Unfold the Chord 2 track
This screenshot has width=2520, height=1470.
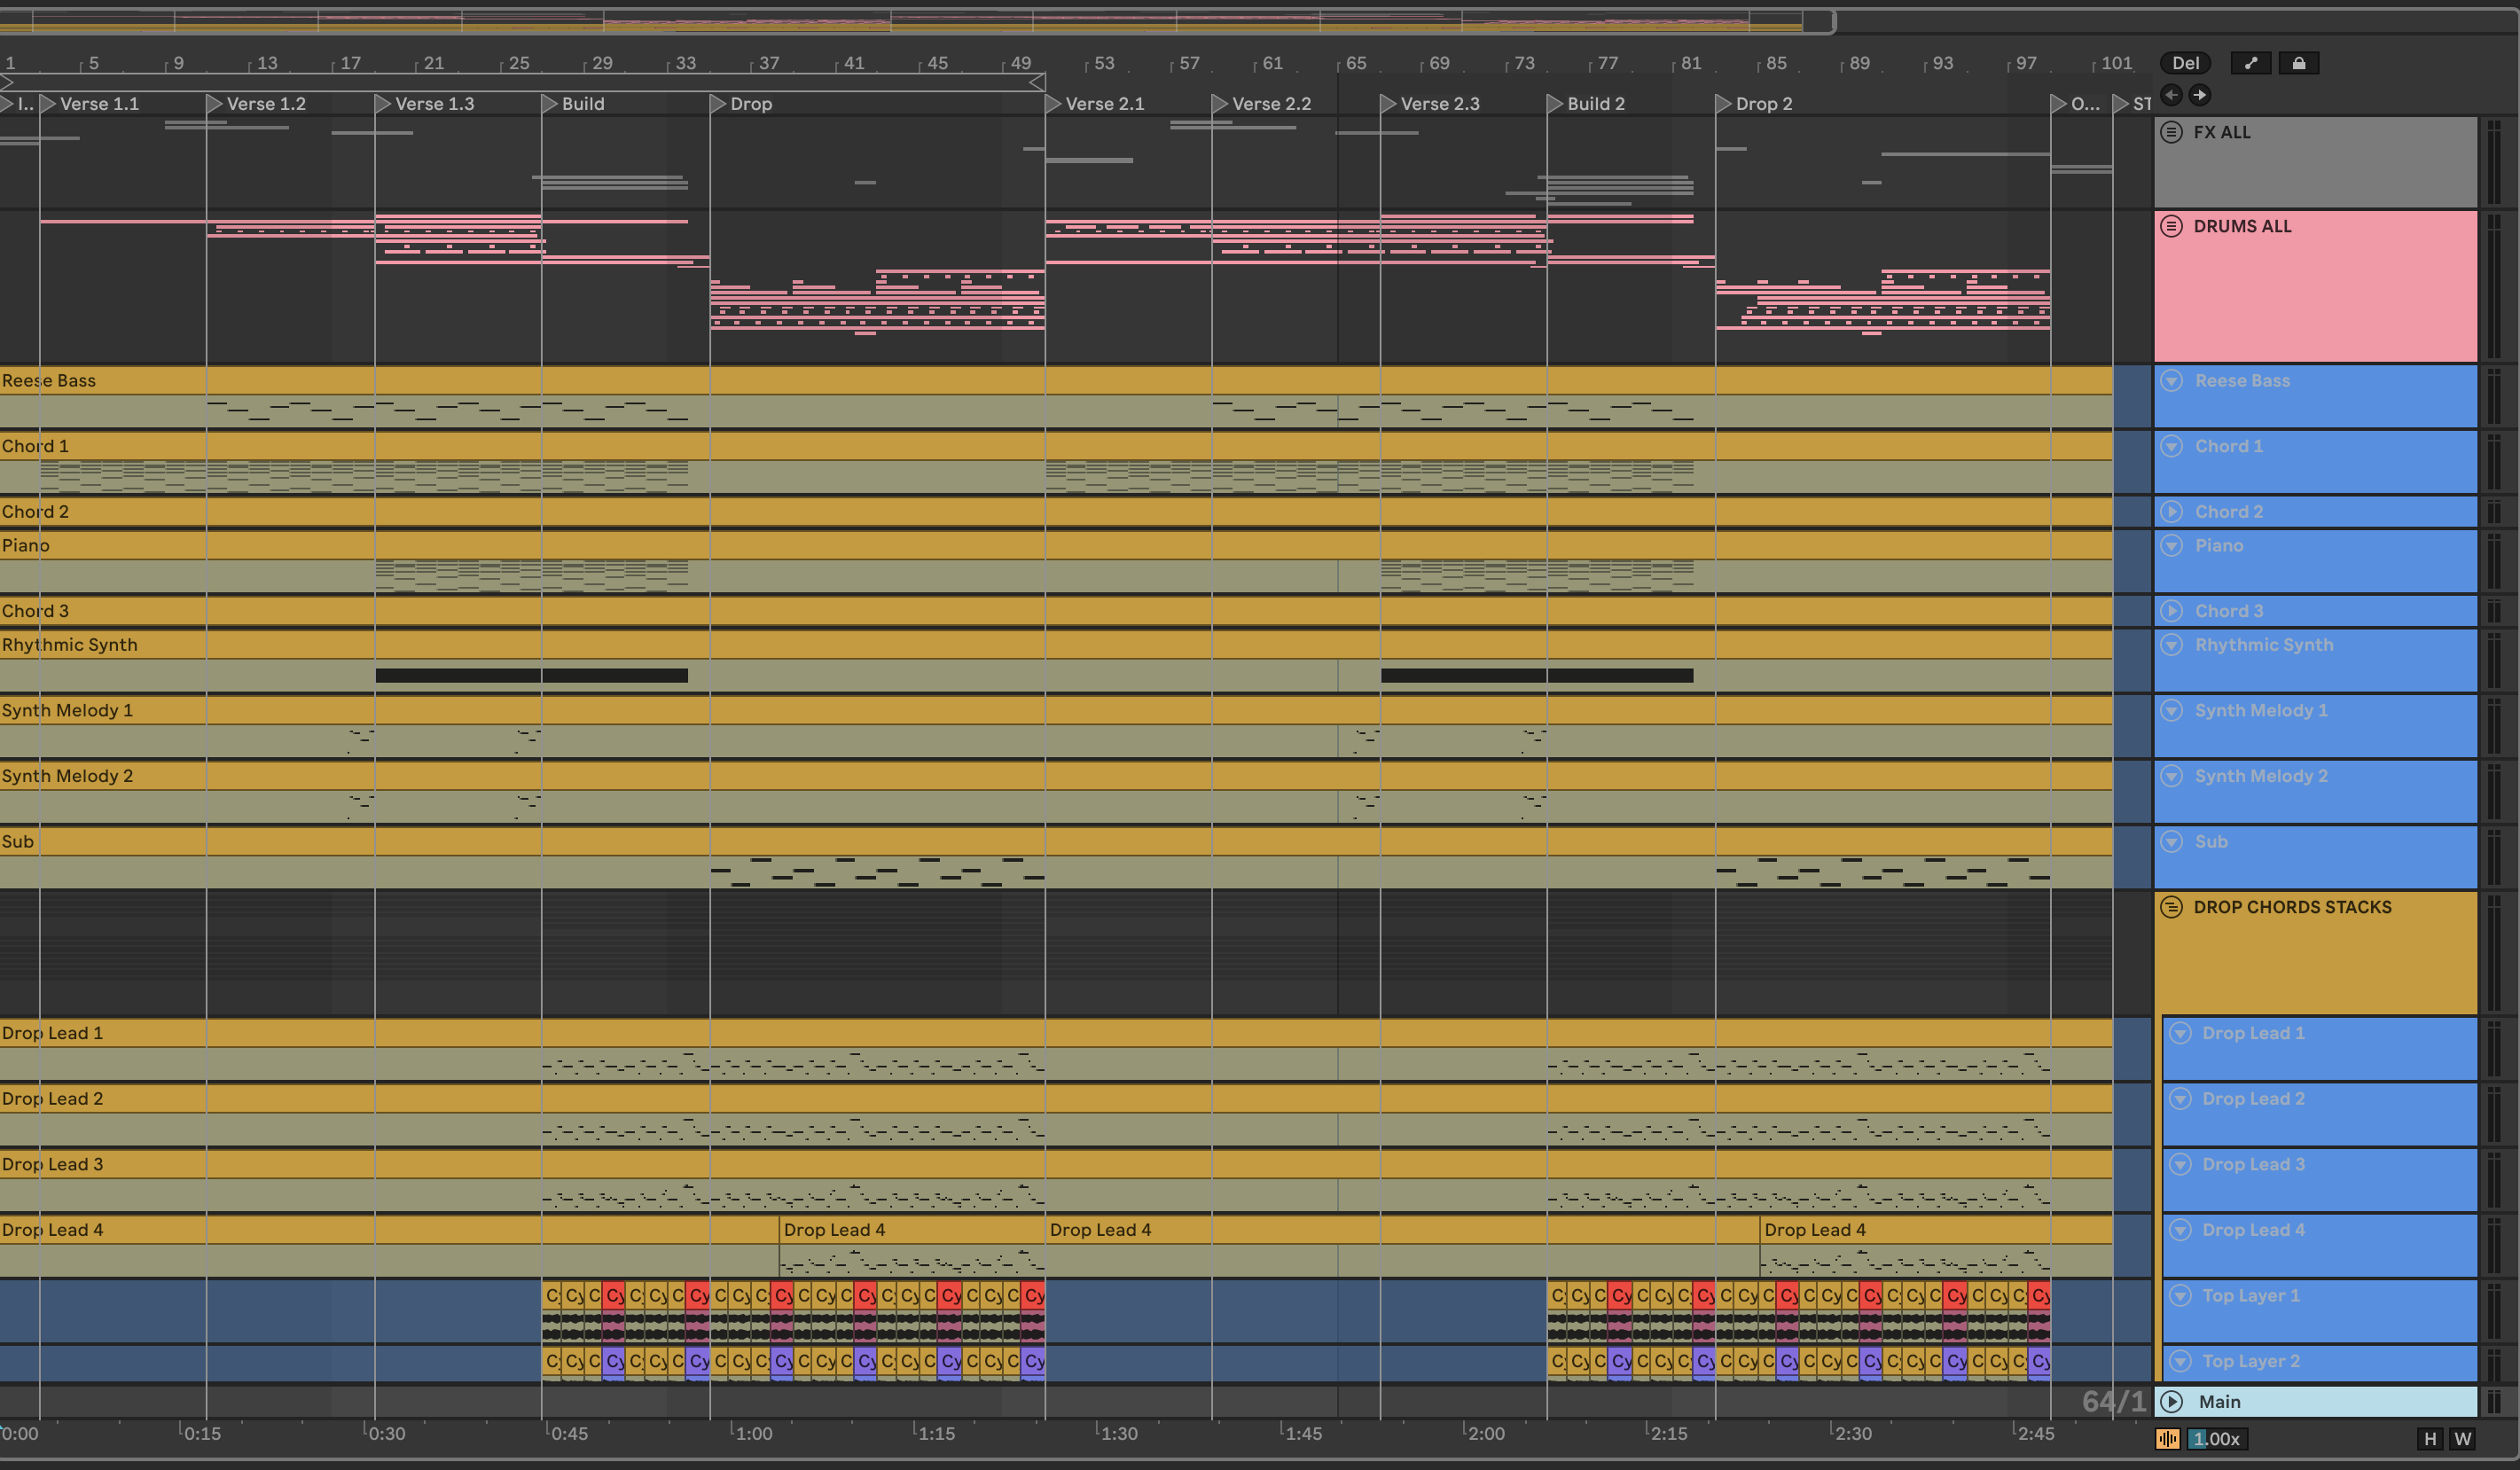click(x=2171, y=511)
